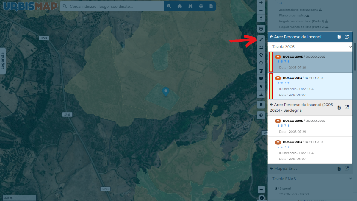Select the circle drawing tool
Screen dimensions: 357x201
tap(261, 63)
